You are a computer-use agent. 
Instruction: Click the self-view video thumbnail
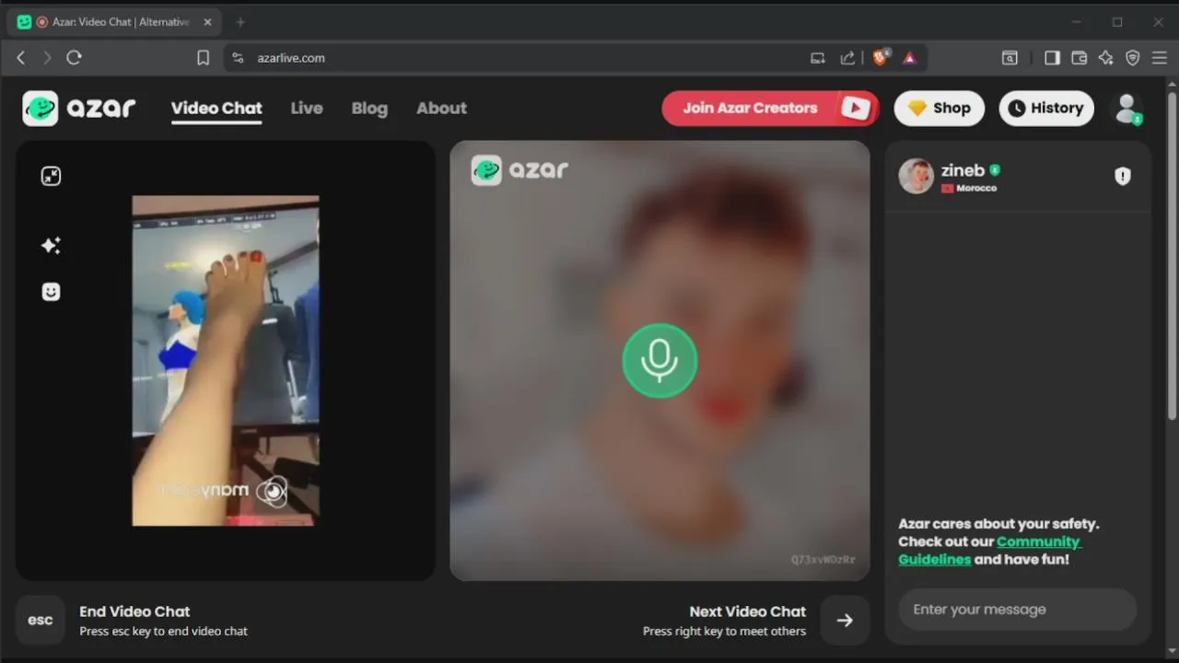click(x=226, y=361)
